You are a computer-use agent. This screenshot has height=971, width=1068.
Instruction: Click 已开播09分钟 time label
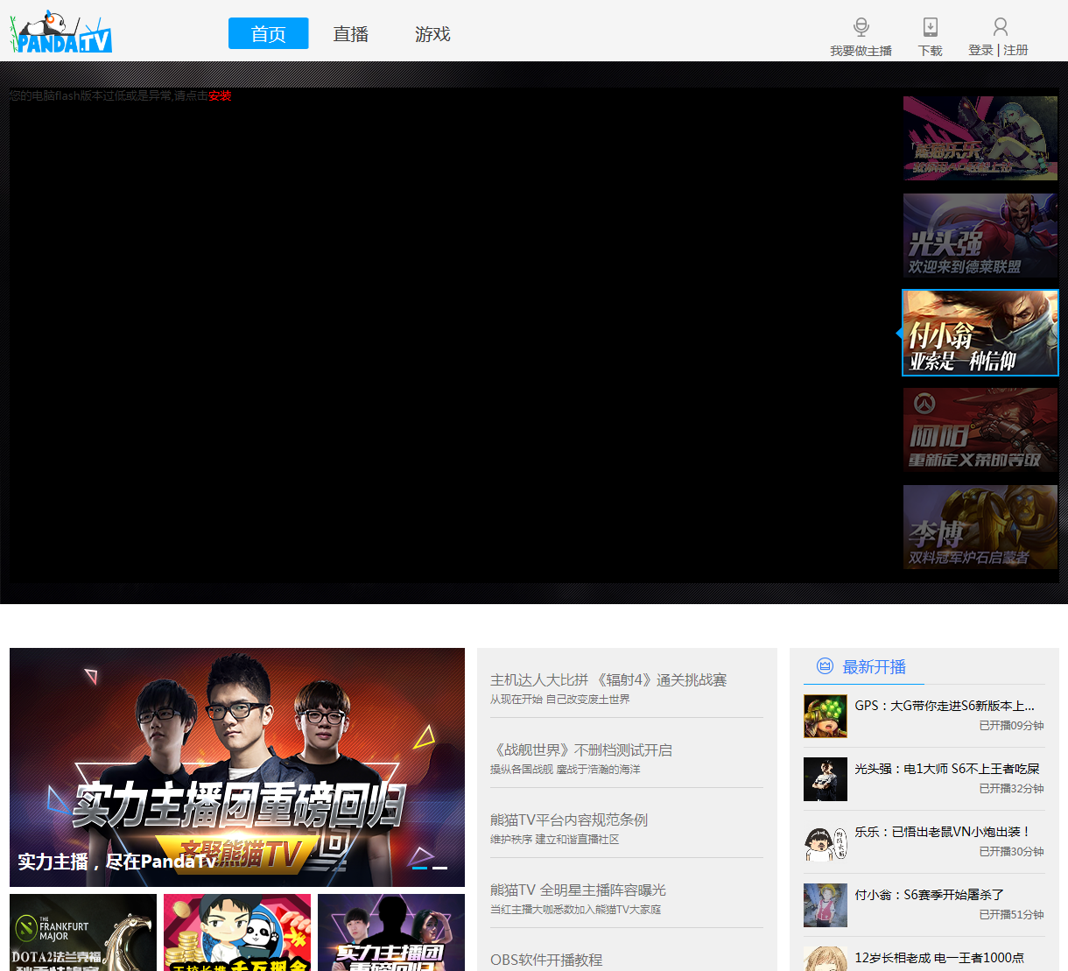click(1011, 726)
